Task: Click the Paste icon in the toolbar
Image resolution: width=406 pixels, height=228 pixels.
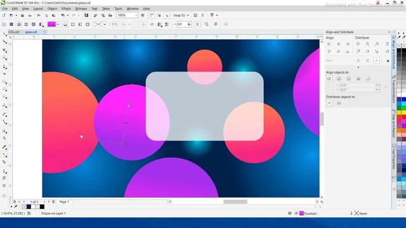Action: tap(53, 15)
